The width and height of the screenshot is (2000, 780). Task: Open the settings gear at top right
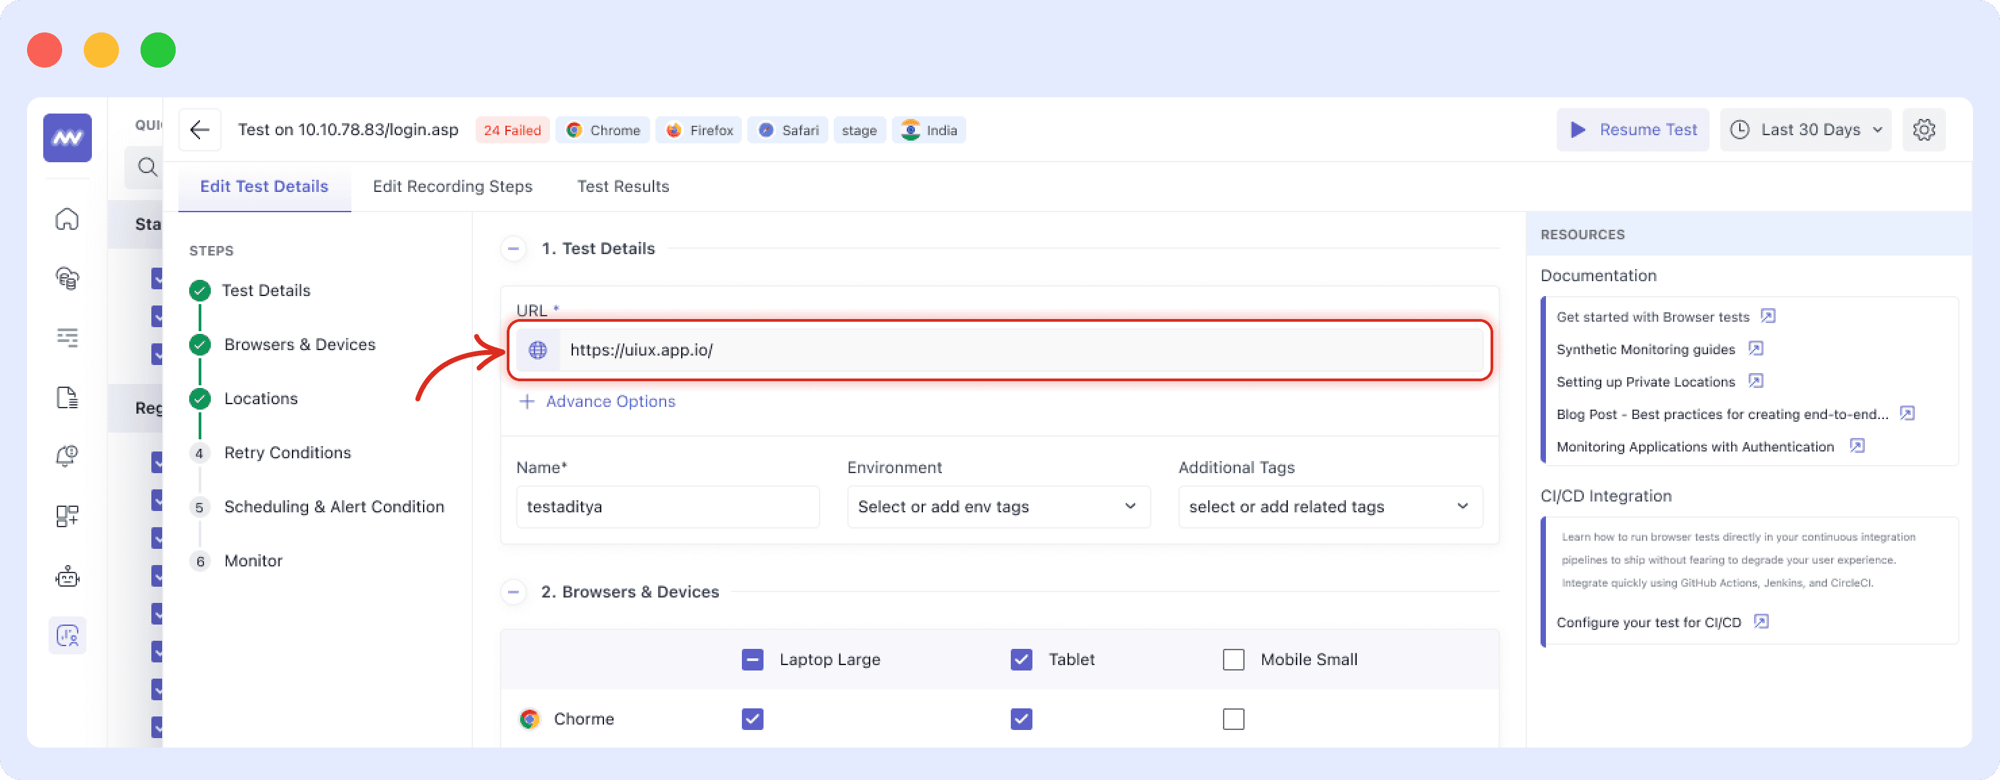coord(1925,130)
